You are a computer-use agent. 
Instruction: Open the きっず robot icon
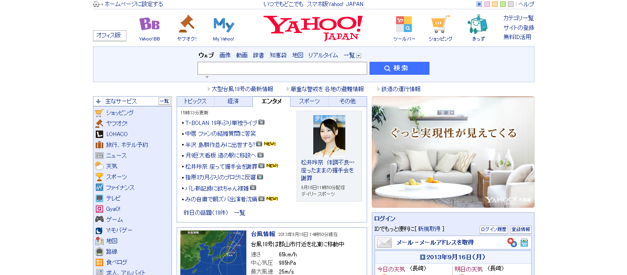point(477,24)
